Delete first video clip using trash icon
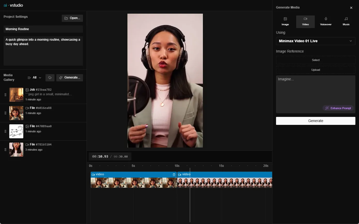This screenshot has height=224, width=359. [x=174, y=175]
